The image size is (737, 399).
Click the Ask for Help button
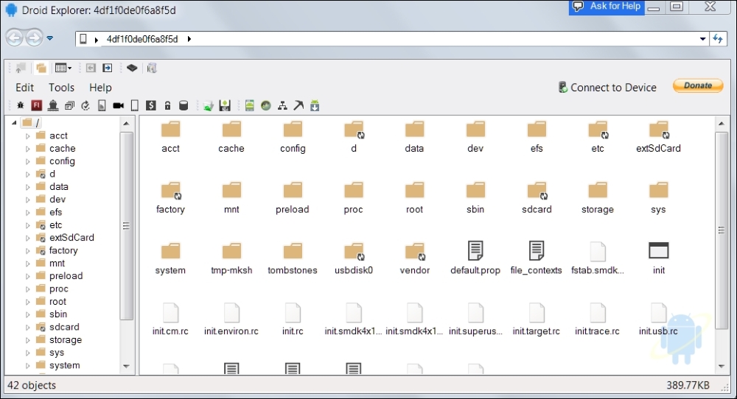coord(607,7)
